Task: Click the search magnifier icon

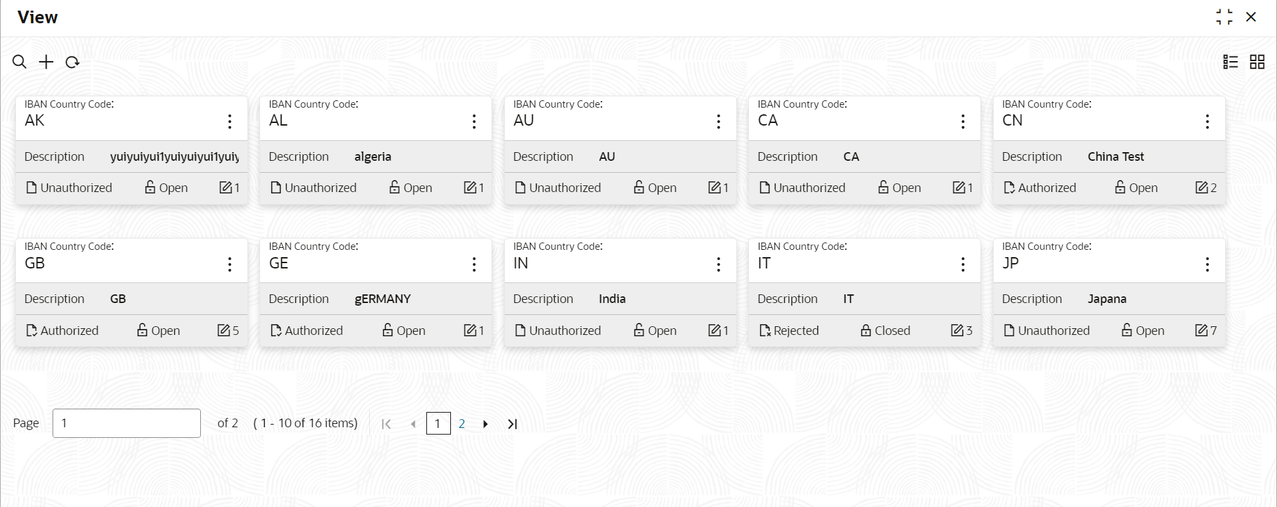Action: pyautogui.click(x=19, y=62)
